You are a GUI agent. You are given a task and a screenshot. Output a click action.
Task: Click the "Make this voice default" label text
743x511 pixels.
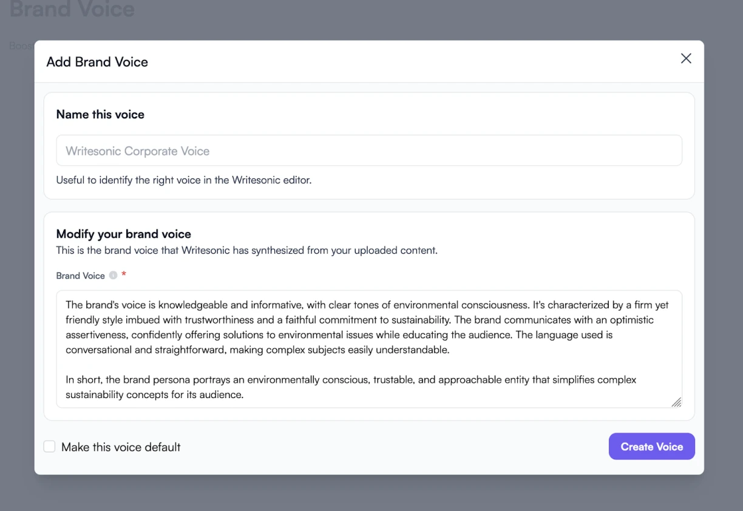121,447
